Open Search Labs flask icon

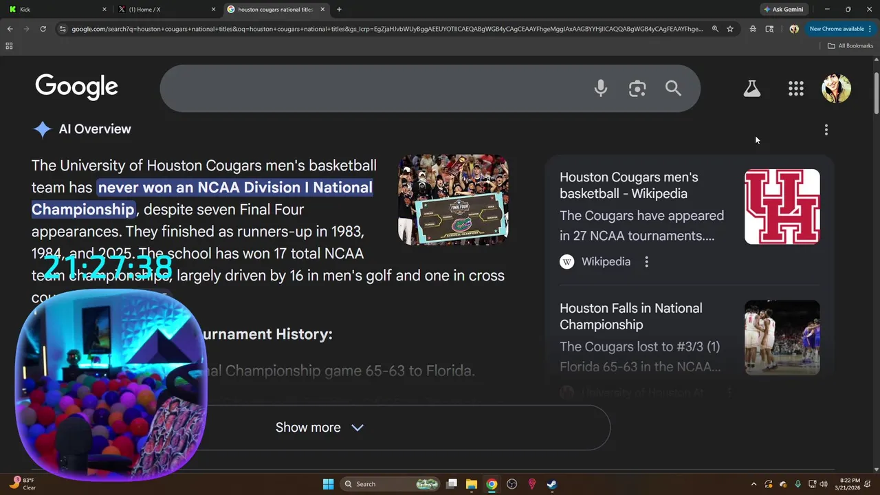tap(752, 88)
